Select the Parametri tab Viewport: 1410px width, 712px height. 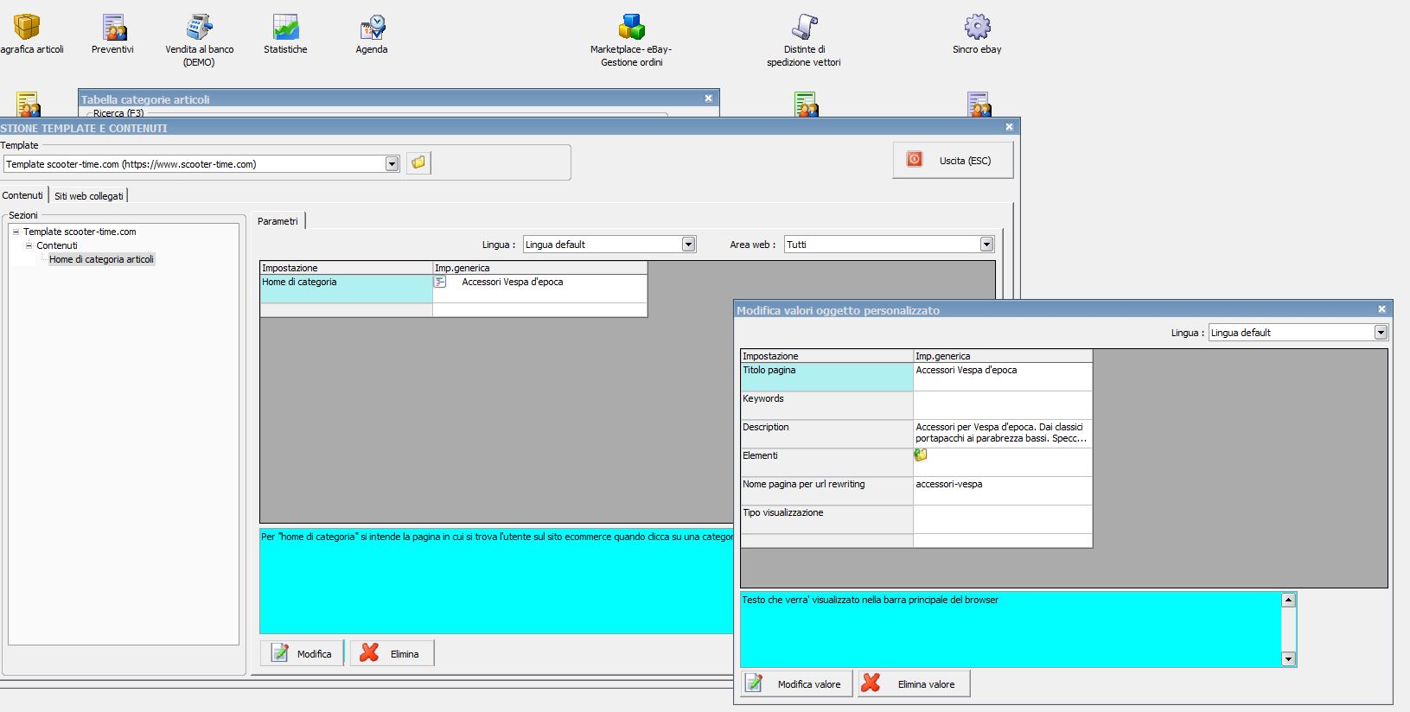(278, 221)
